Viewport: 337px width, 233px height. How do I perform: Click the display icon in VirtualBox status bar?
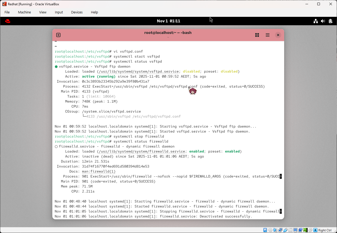coord(295,230)
